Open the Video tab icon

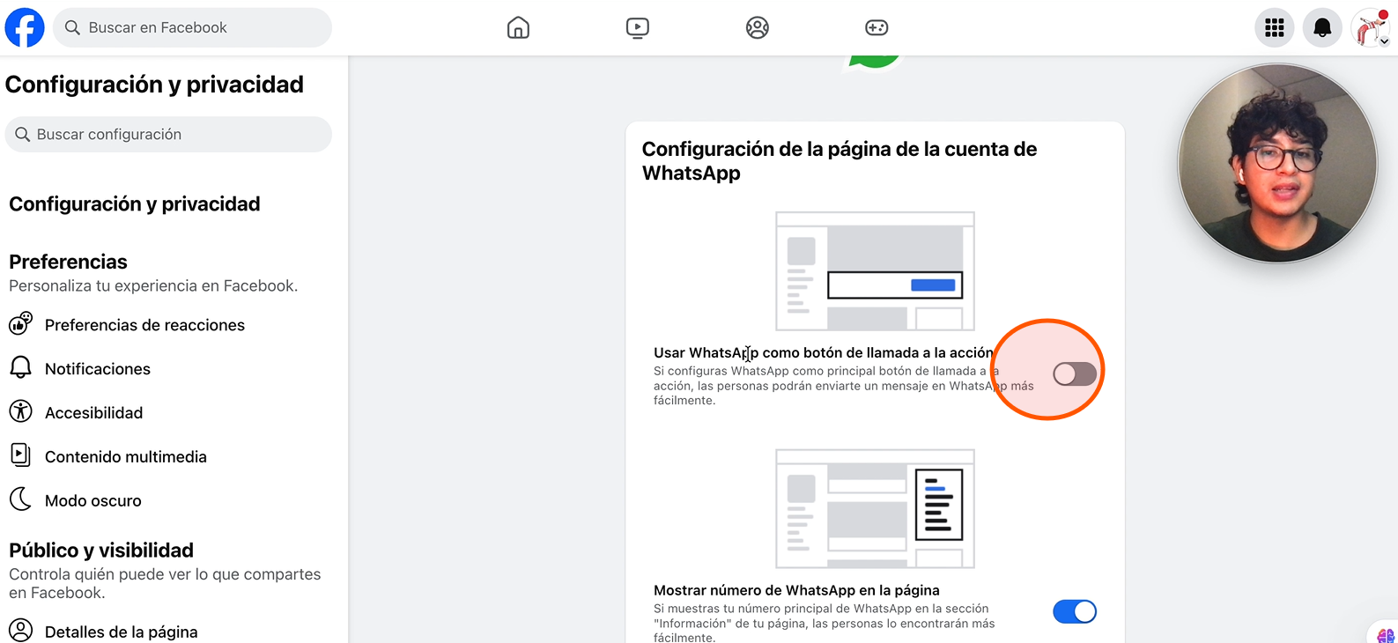638,28
